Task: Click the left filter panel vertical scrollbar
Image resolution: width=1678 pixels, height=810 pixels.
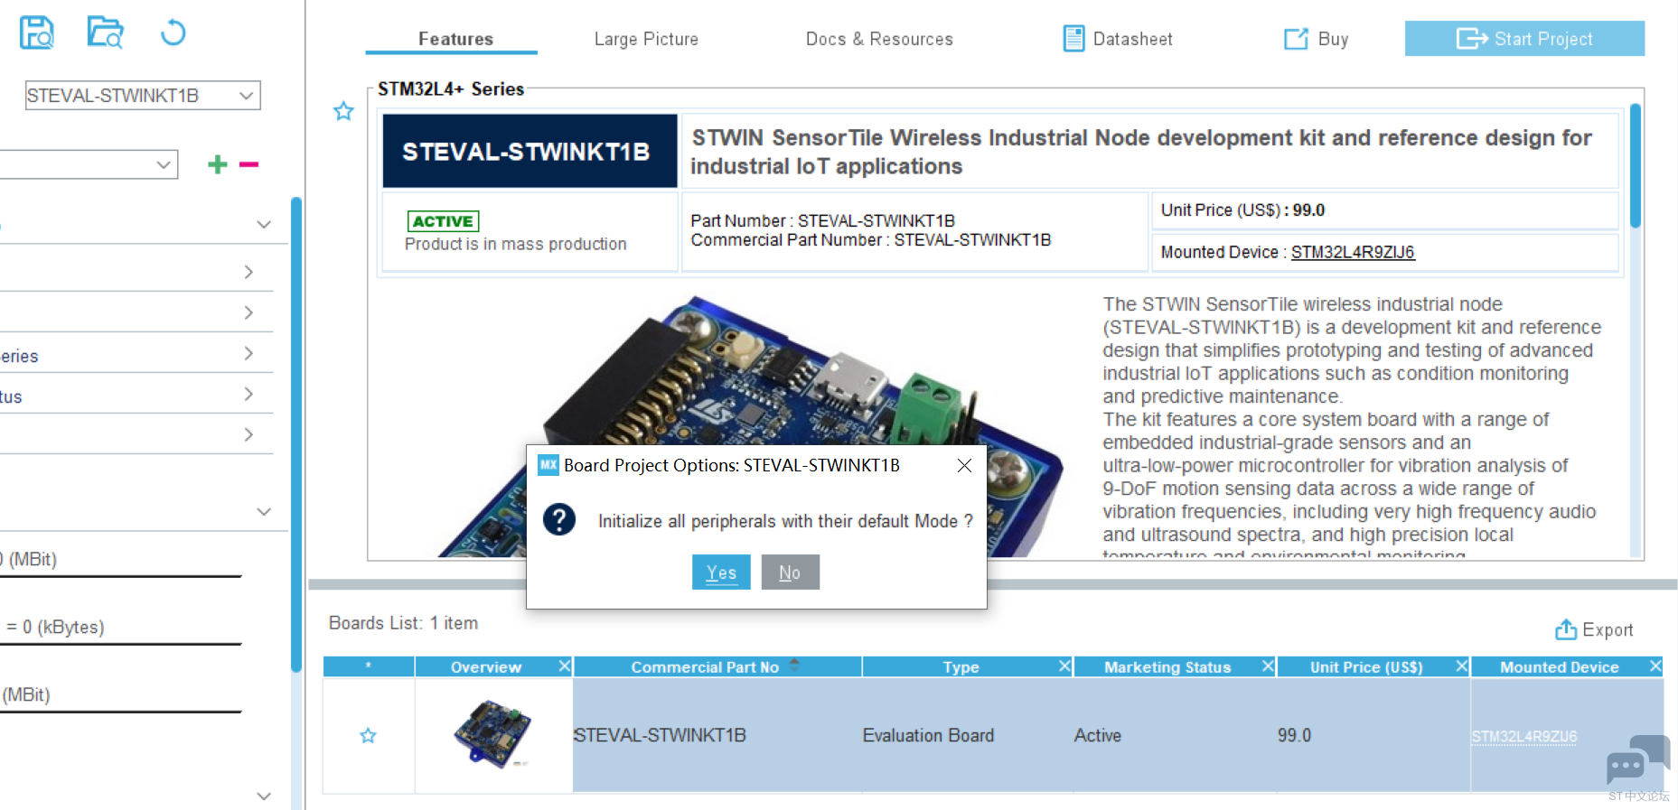Action: 295,434
